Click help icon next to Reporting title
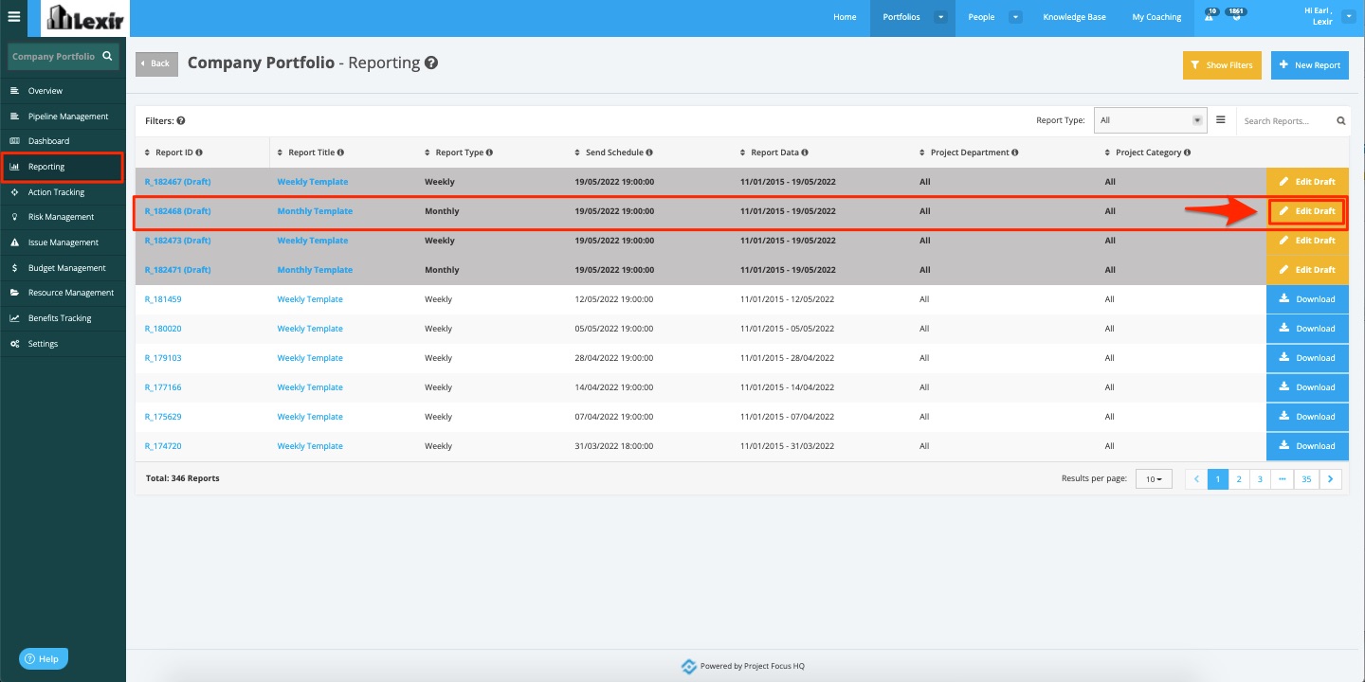The width and height of the screenshot is (1365, 682). [431, 63]
